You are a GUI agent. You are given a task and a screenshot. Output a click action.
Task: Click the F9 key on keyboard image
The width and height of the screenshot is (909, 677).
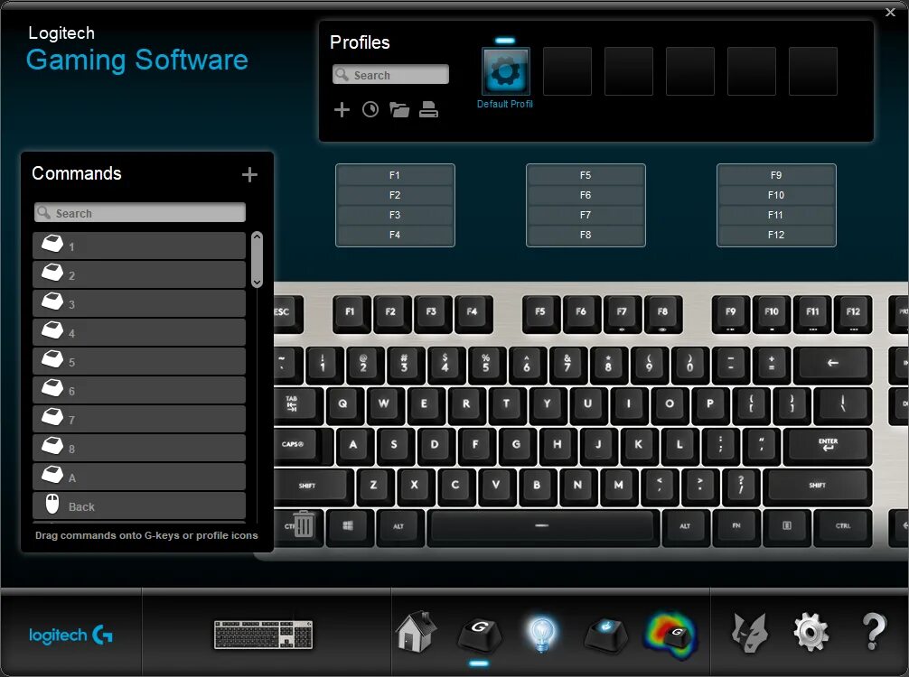(x=730, y=313)
